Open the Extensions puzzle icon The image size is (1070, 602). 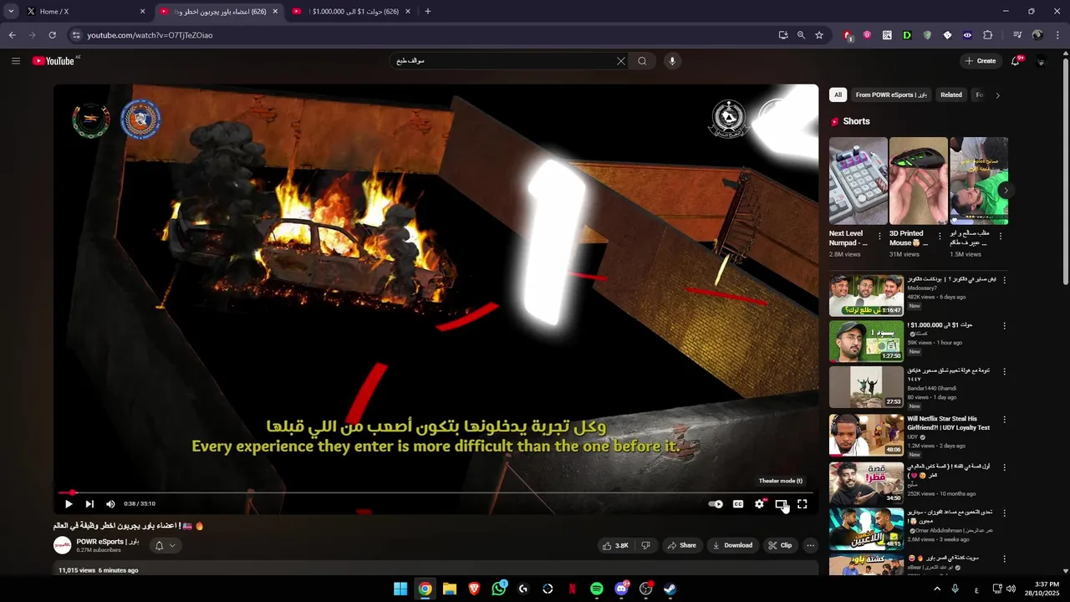987,35
